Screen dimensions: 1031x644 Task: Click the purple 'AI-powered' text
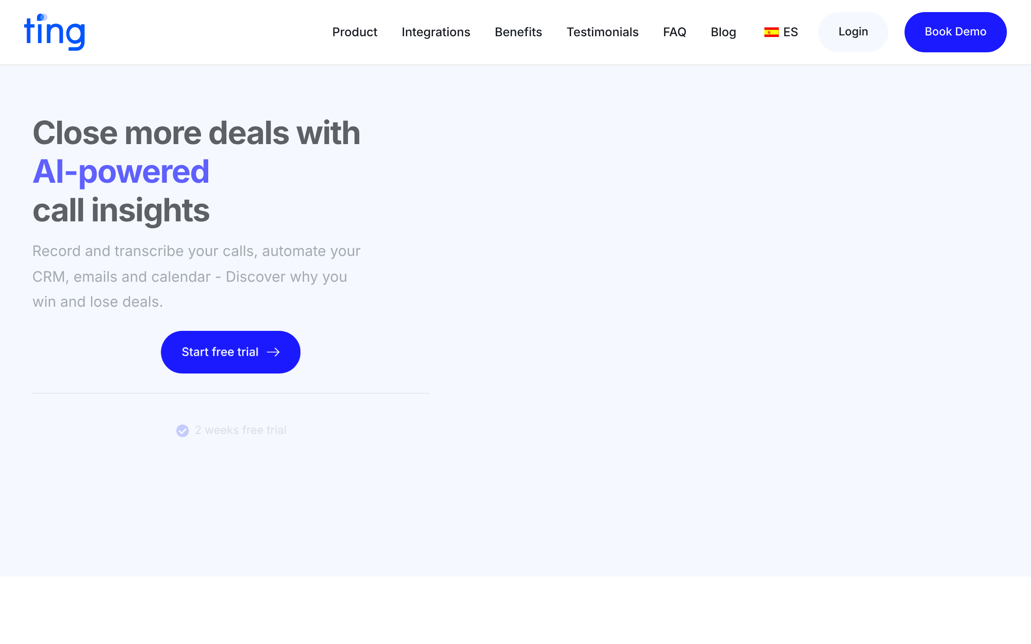point(121,171)
